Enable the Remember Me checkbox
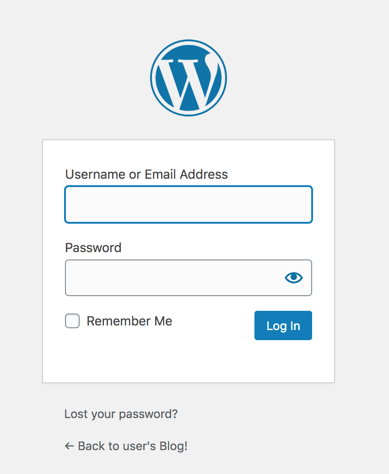 coord(72,321)
